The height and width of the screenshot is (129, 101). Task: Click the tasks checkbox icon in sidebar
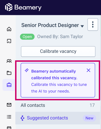coord(9,41)
